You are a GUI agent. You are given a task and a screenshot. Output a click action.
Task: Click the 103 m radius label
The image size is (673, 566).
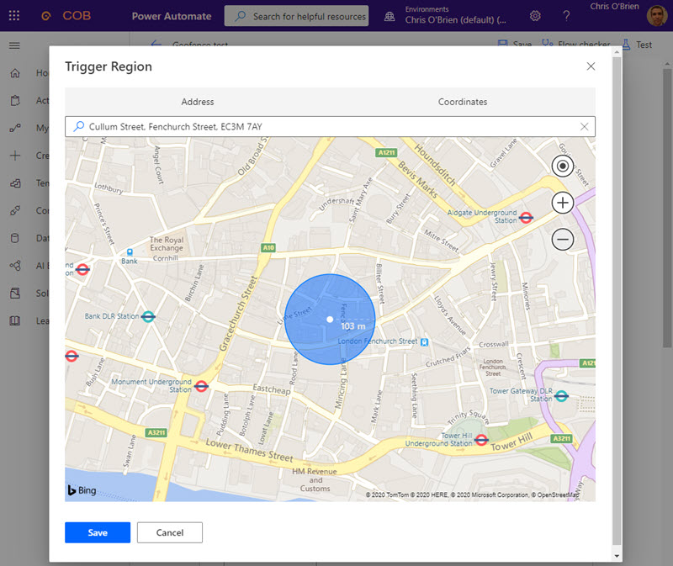pos(352,326)
